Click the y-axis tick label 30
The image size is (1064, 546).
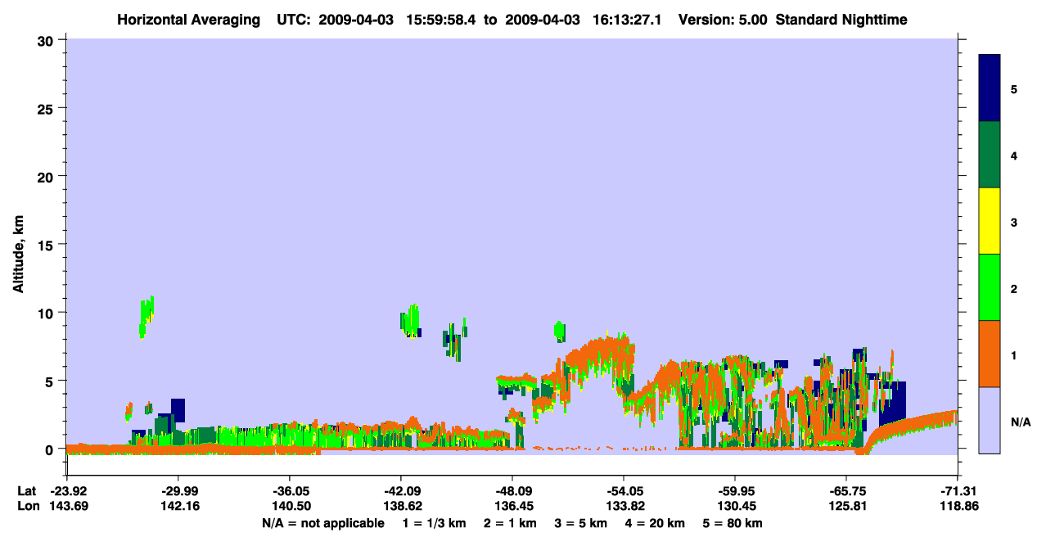[47, 40]
